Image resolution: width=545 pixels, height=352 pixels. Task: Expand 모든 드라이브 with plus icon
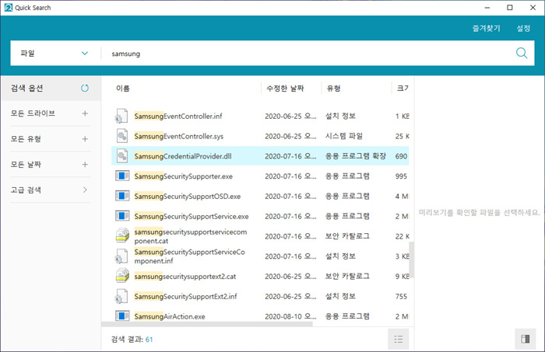coord(85,113)
